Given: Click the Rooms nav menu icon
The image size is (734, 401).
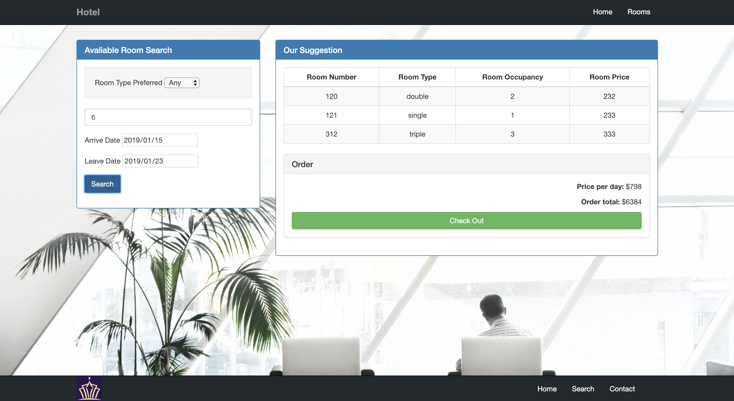Looking at the screenshot, I should coord(639,12).
